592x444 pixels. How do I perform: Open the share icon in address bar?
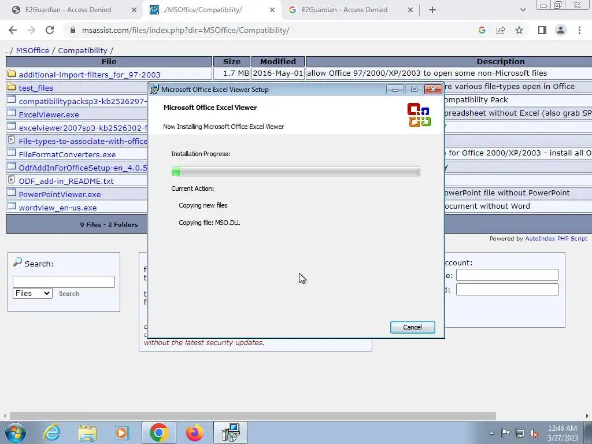pyautogui.click(x=501, y=30)
